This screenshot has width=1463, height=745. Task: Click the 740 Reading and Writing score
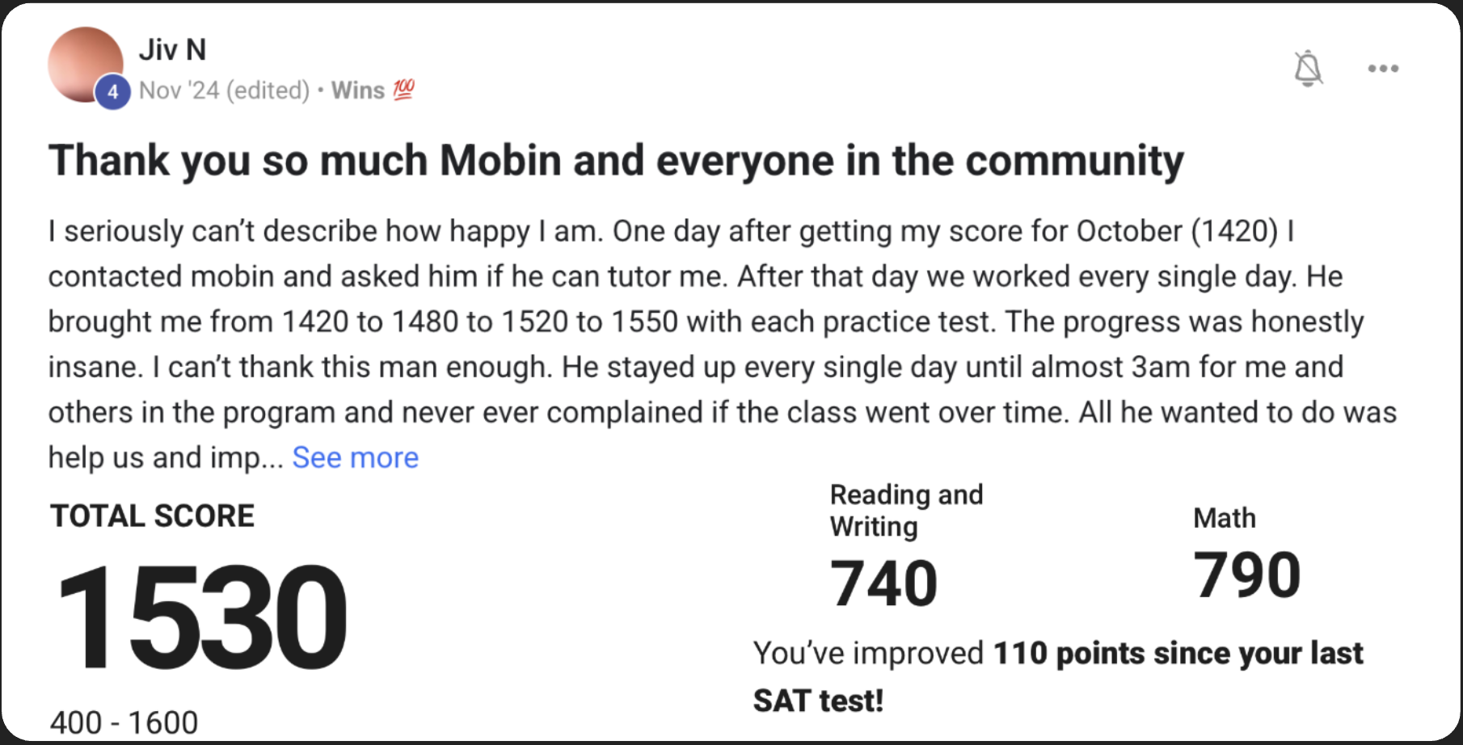point(883,583)
